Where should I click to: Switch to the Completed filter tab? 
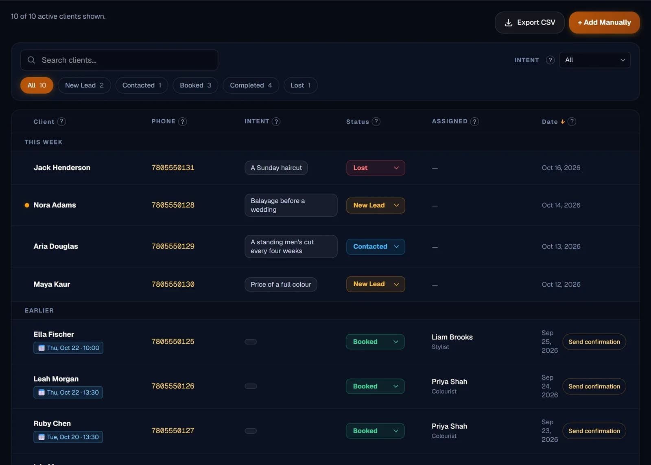click(251, 85)
